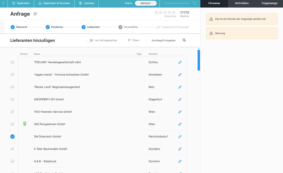Viewport: 283px width, 173px height.
Task: Click edit pencil for A & B - Siebdruck
Action: click(180, 161)
